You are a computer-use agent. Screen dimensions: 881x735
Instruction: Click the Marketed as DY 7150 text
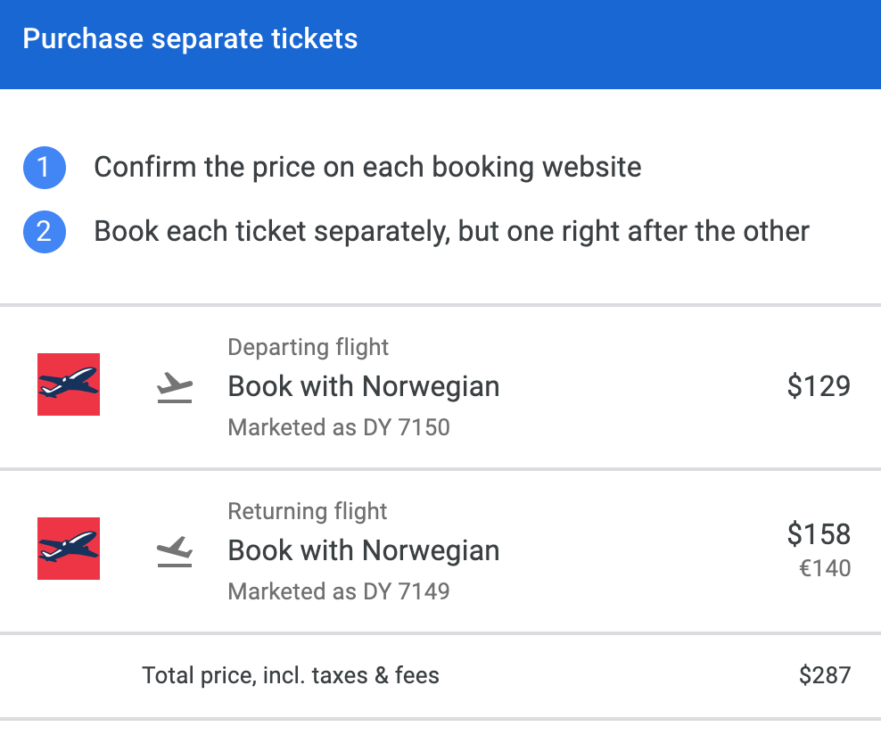click(339, 427)
